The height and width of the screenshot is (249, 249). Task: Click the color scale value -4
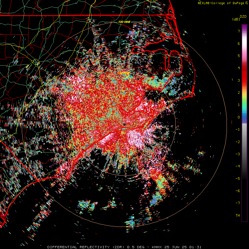pos(238,166)
